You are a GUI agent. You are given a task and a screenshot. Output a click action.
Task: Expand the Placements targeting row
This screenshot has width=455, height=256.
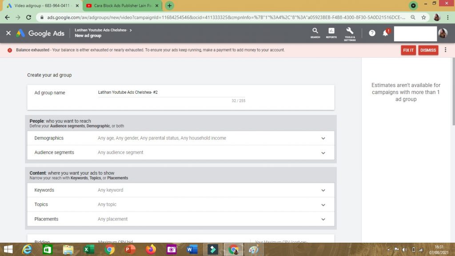pos(323,219)
